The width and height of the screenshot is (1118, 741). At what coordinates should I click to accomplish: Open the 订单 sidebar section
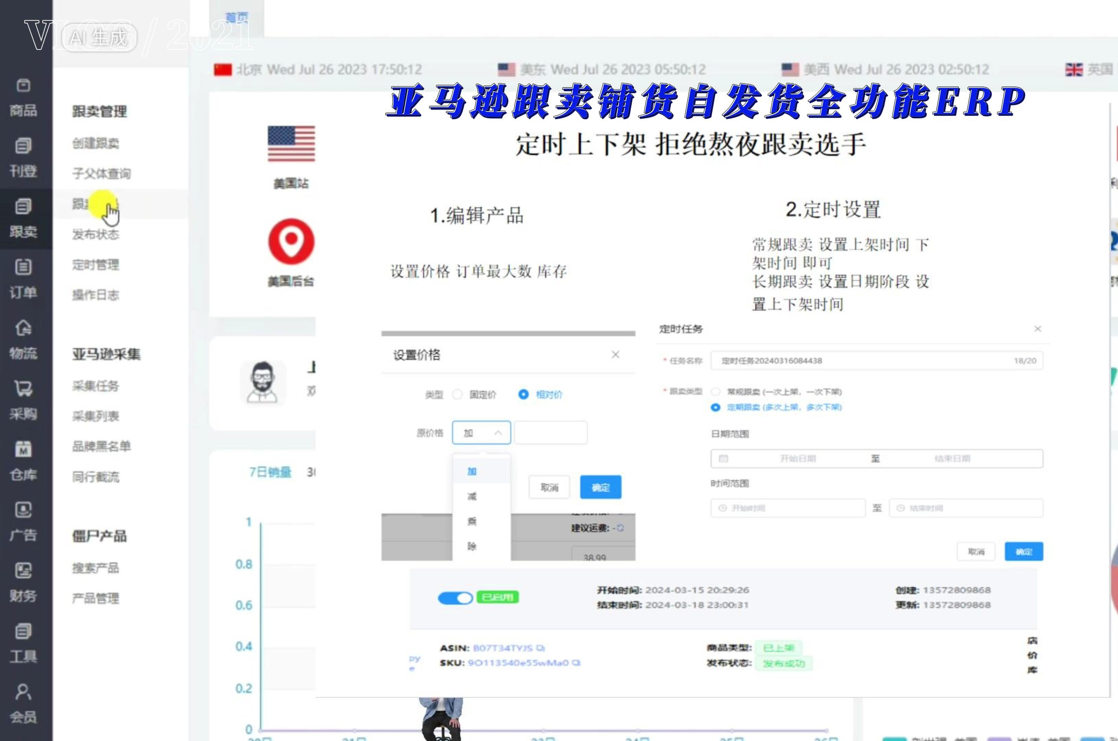[x=23, y=279]
